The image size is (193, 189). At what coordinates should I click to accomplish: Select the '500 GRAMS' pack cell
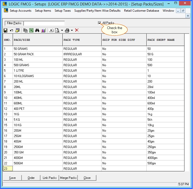click(x=38, y=65)
